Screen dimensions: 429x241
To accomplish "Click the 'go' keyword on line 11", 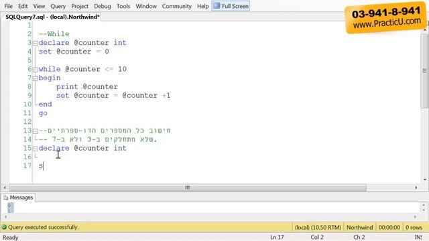I will [x=43, y=113].
